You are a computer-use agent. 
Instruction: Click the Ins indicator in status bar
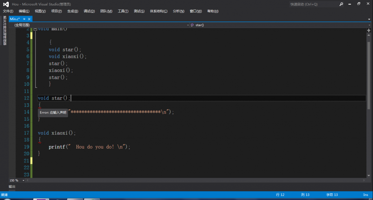pyautogui.click(x=366, y=195)
